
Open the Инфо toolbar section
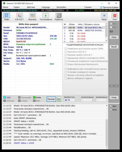[x=7, y=17]
